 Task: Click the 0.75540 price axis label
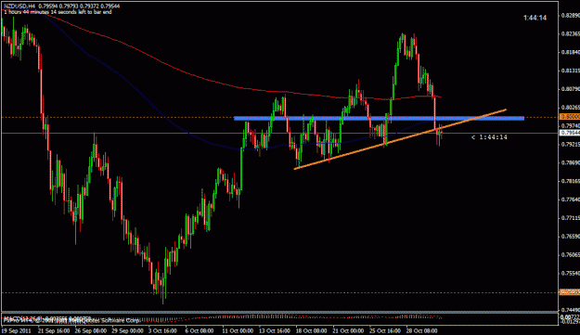tap(571, 273)
